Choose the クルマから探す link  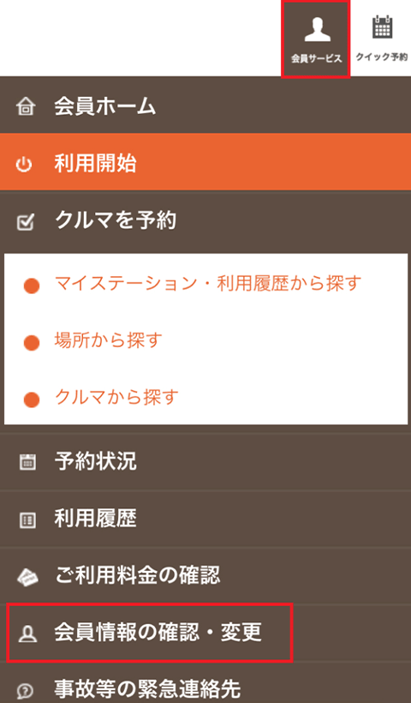[116, 397]
